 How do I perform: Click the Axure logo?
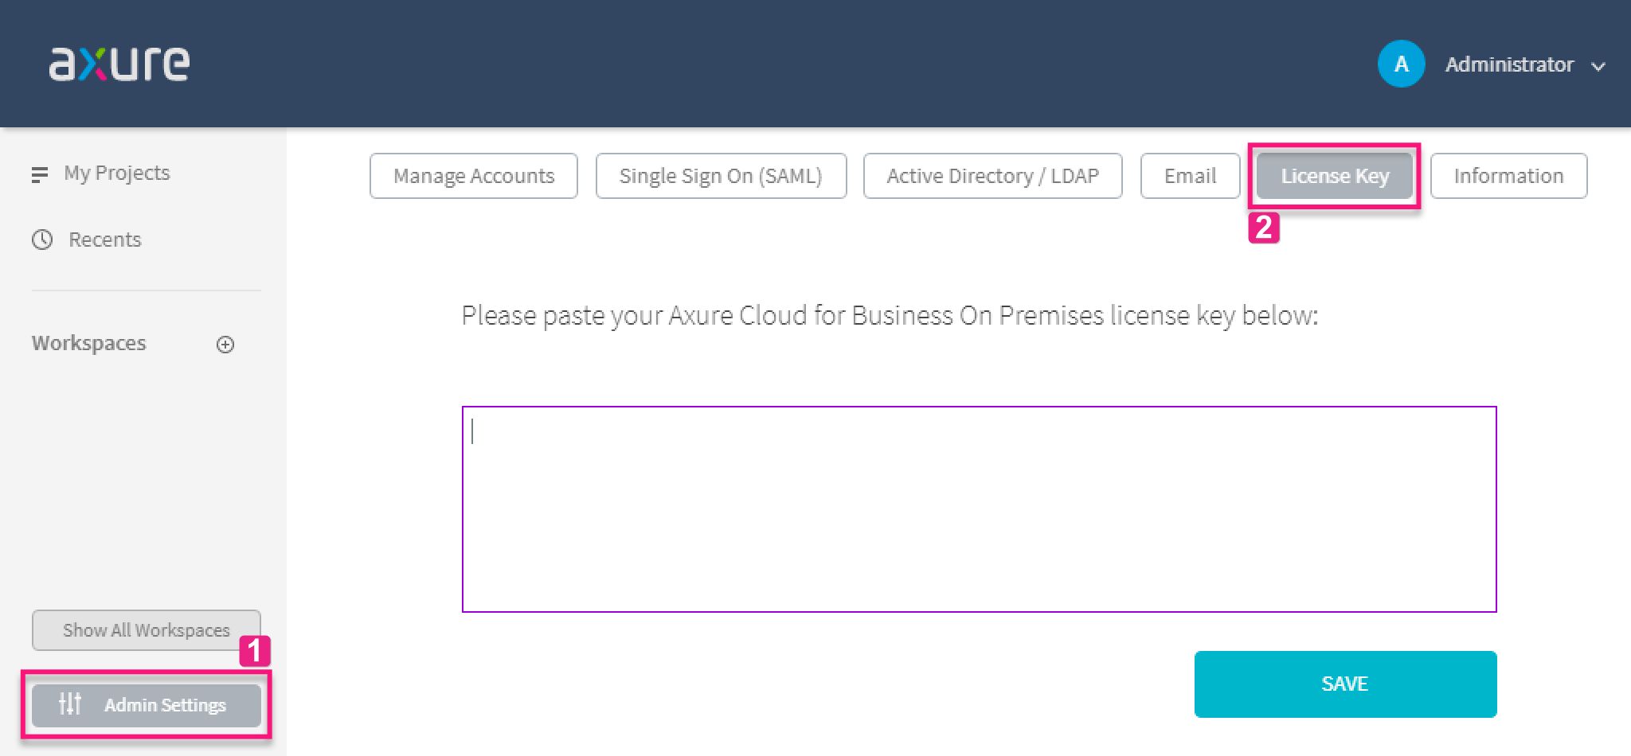(x=119, y=64)
